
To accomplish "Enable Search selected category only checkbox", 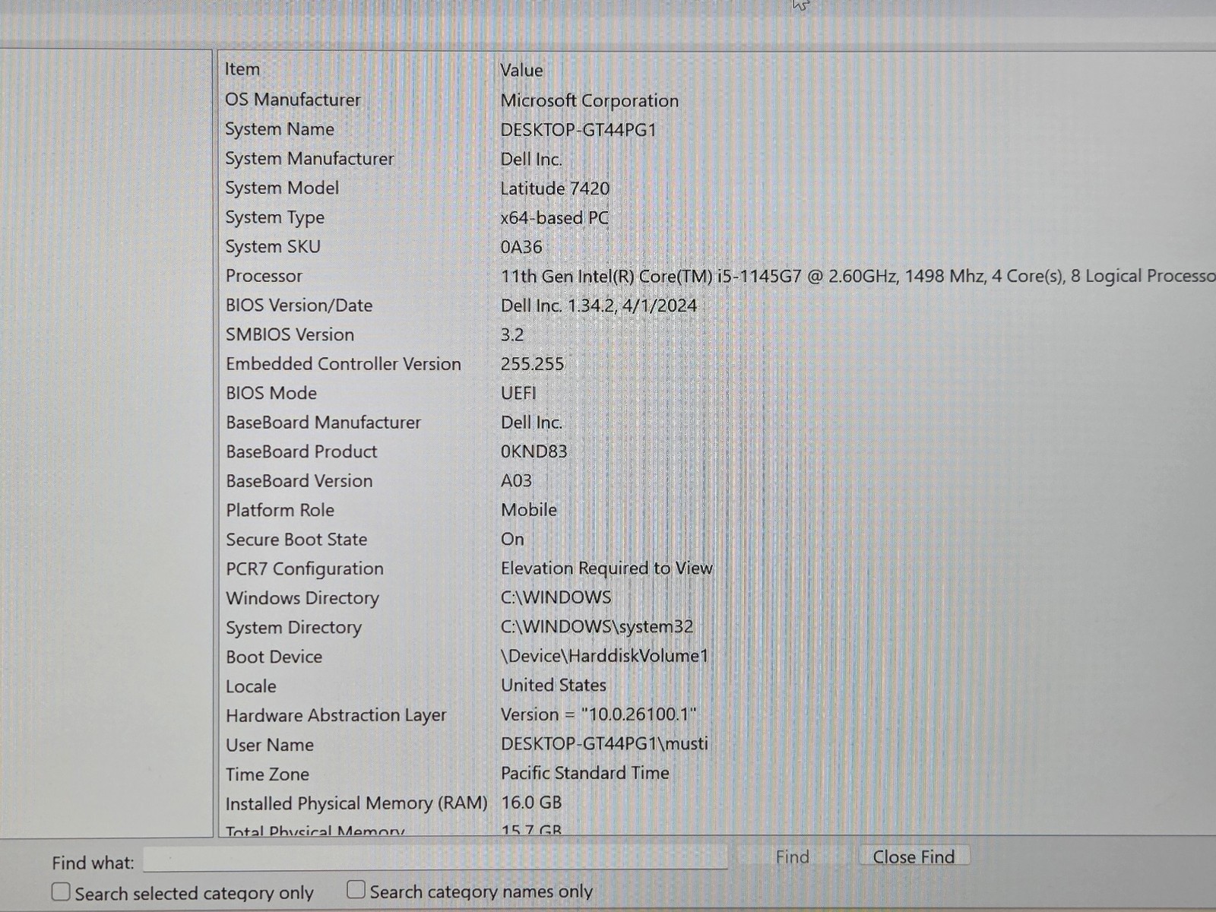I will [61, 891].
